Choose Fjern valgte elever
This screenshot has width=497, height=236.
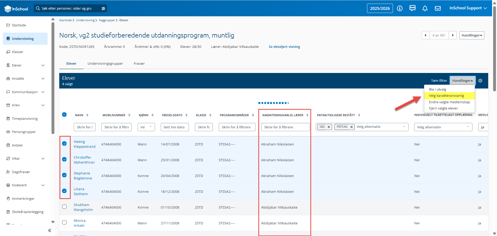point(449,108)
